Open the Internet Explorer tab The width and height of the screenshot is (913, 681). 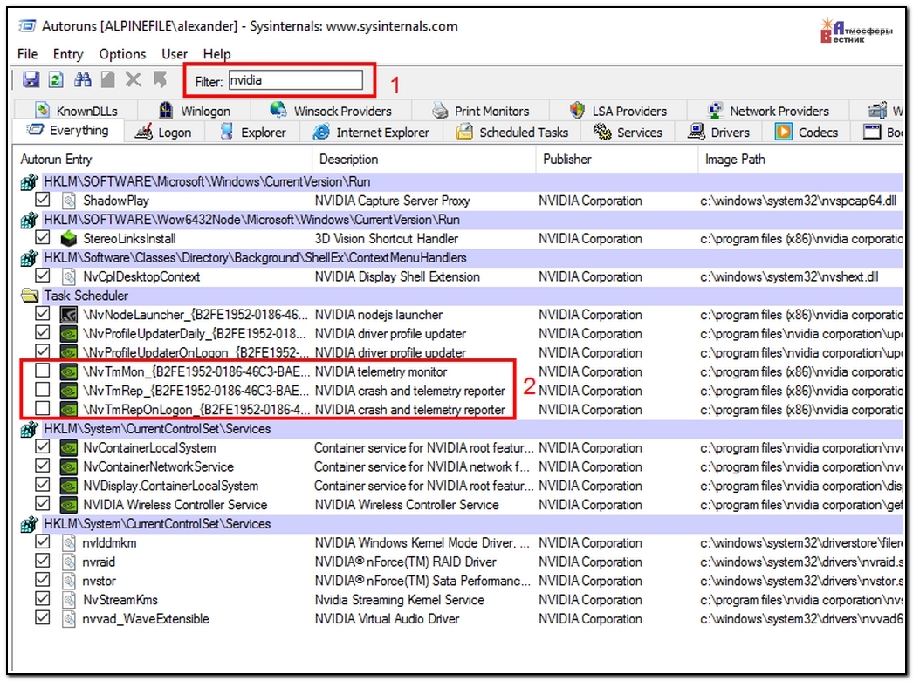coord(372,133)
